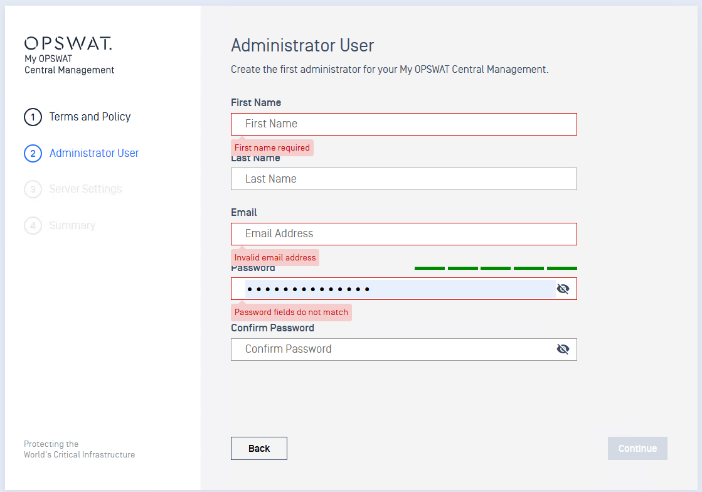Open Terms and Policy step

[90, 117]
